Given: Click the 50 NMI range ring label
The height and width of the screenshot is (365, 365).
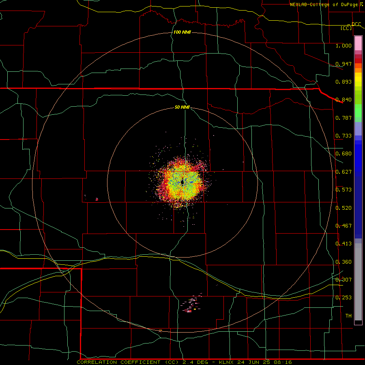Looking at the screenshot, I should click(182, 107).
